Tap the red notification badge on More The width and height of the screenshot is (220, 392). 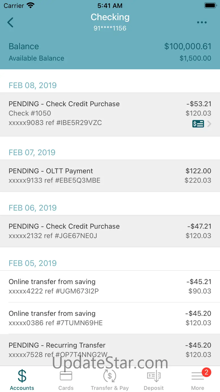(206, 372)
